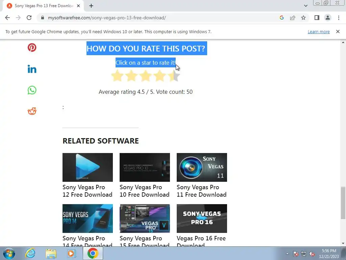Share the post on LinkedIn
The width and height of the screenshot is (346, 260).
coord(32,69)
